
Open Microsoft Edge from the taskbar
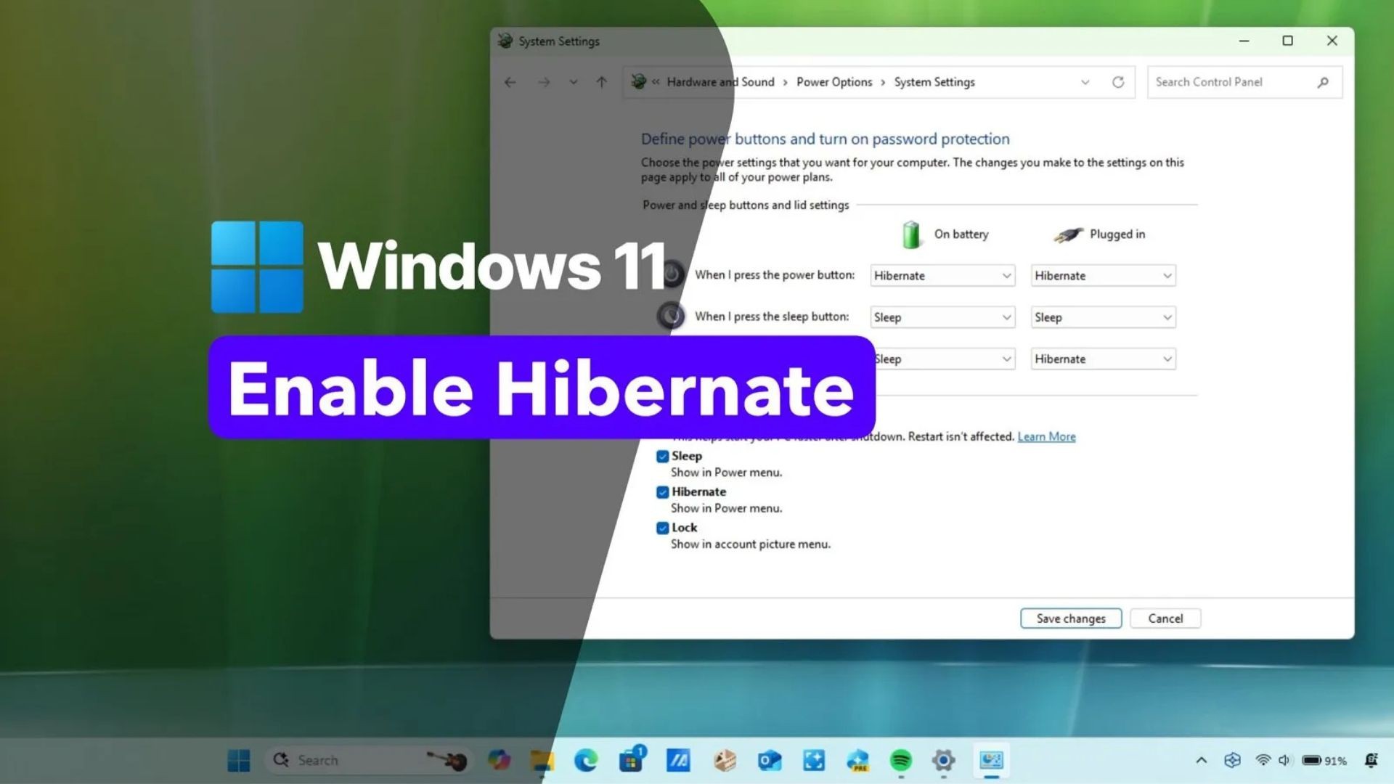586,760
